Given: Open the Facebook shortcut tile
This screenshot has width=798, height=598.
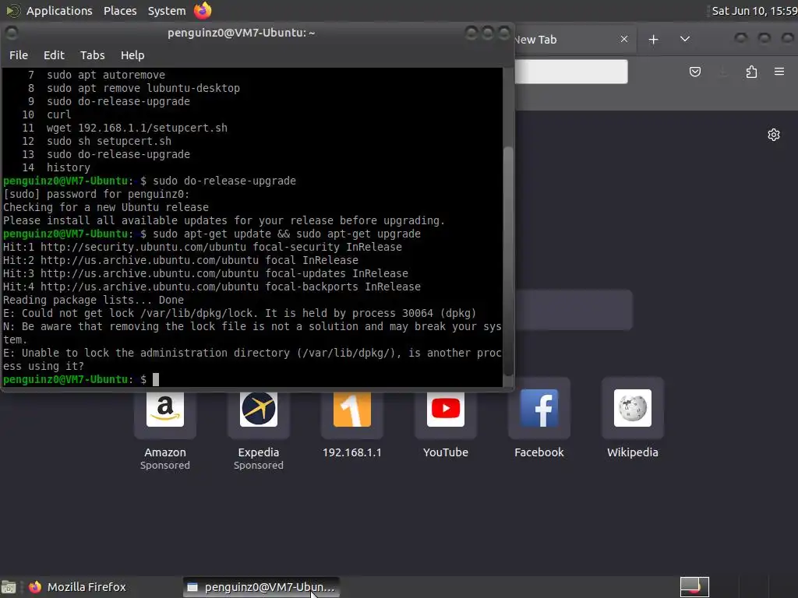Looking at the screenshot, I should 539,408.
